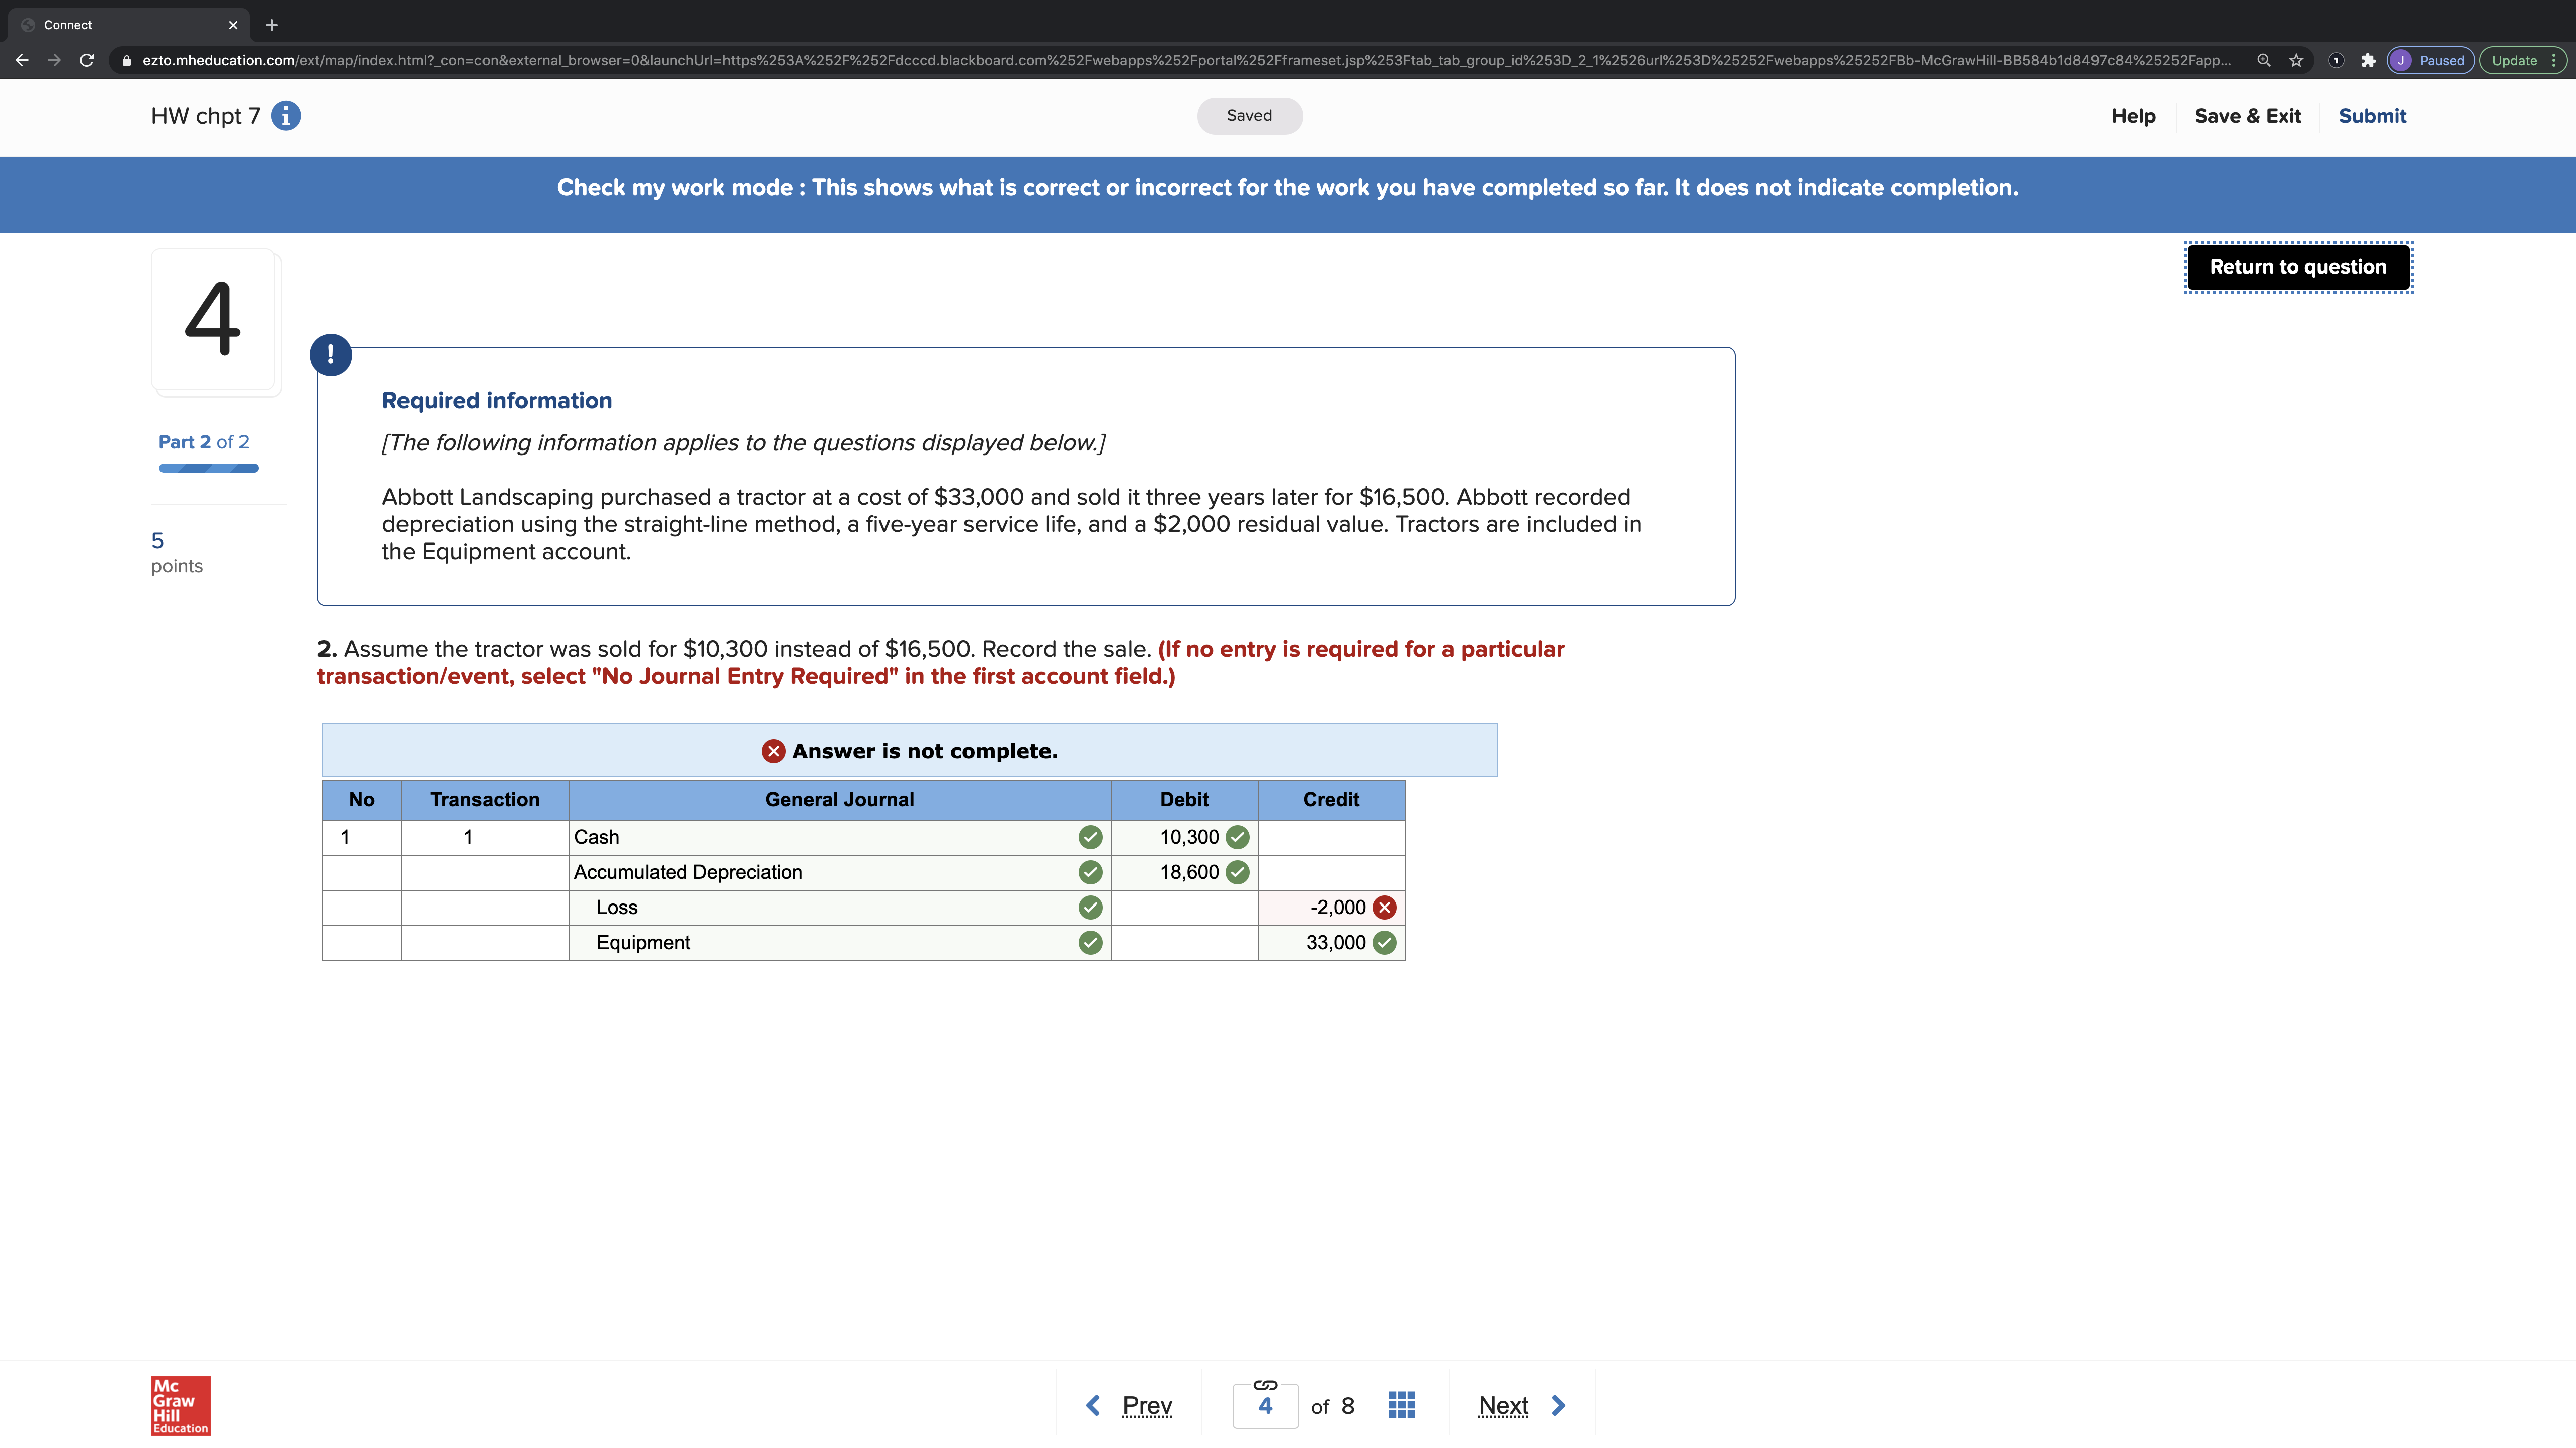
Task: Toggle the bookmark star in the address bar
Action: tap(2295, 60)
